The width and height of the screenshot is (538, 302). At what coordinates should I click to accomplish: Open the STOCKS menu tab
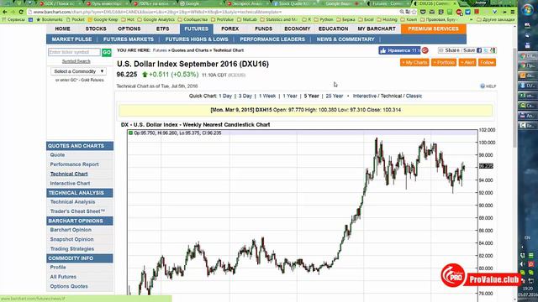[x=96, y=29]
